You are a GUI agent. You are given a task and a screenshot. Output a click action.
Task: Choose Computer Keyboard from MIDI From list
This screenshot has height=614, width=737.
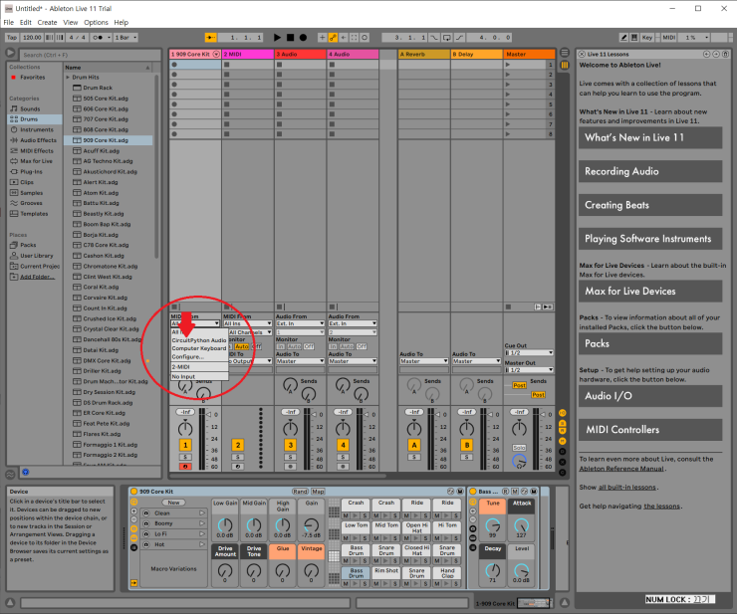(x=198, y=348)
